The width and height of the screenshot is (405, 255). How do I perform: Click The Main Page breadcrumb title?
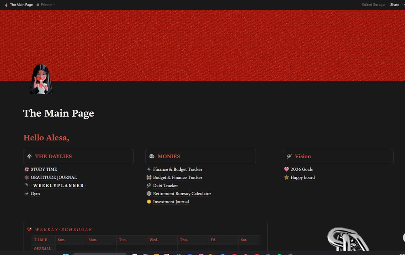coord(21,4)
